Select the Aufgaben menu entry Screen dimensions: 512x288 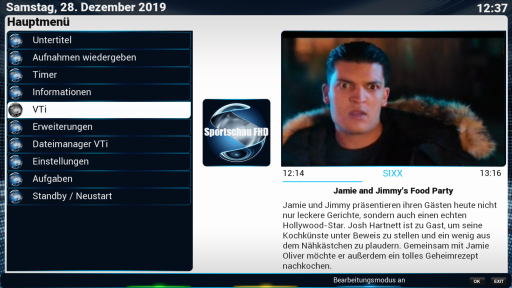tap(99, 178)
